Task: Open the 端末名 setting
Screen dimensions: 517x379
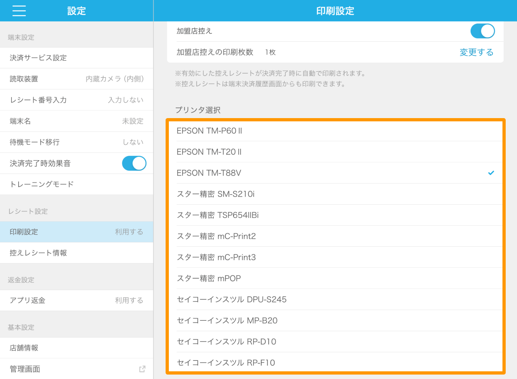Action: [77, 121]
